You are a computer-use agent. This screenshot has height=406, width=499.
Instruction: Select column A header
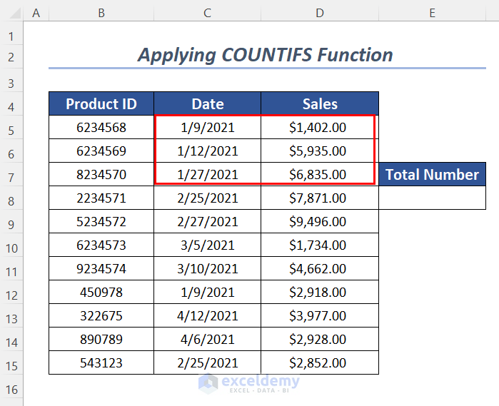coord(36,14)
